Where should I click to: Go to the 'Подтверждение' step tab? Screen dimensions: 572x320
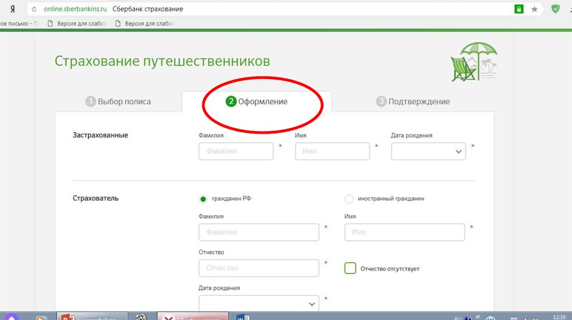coord(413,101)
